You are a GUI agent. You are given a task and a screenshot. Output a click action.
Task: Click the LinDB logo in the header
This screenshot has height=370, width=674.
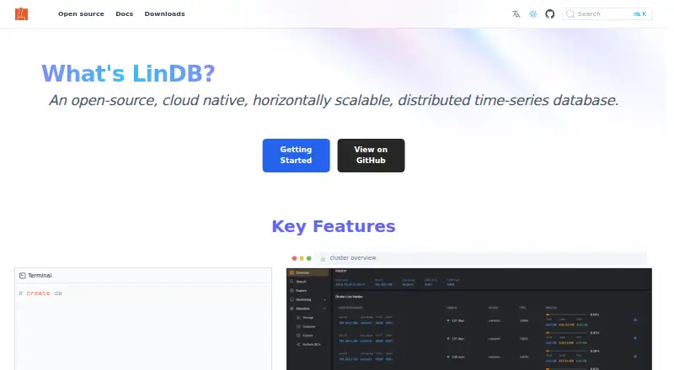[22, 14]
